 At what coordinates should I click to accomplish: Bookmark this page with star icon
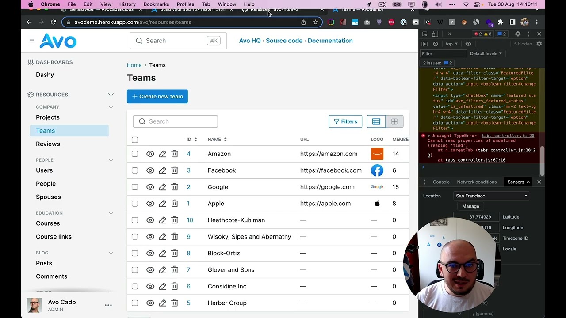tap(315, 22)
